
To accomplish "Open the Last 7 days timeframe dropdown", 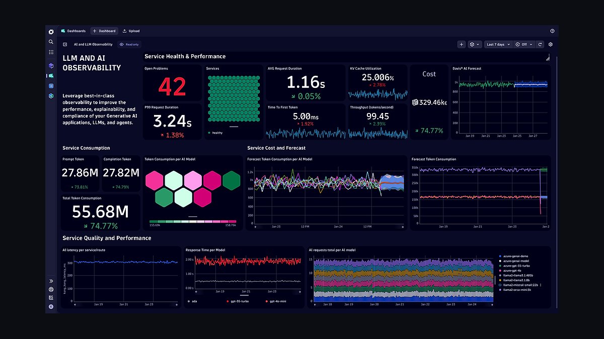I will click(x=498, y=44).
